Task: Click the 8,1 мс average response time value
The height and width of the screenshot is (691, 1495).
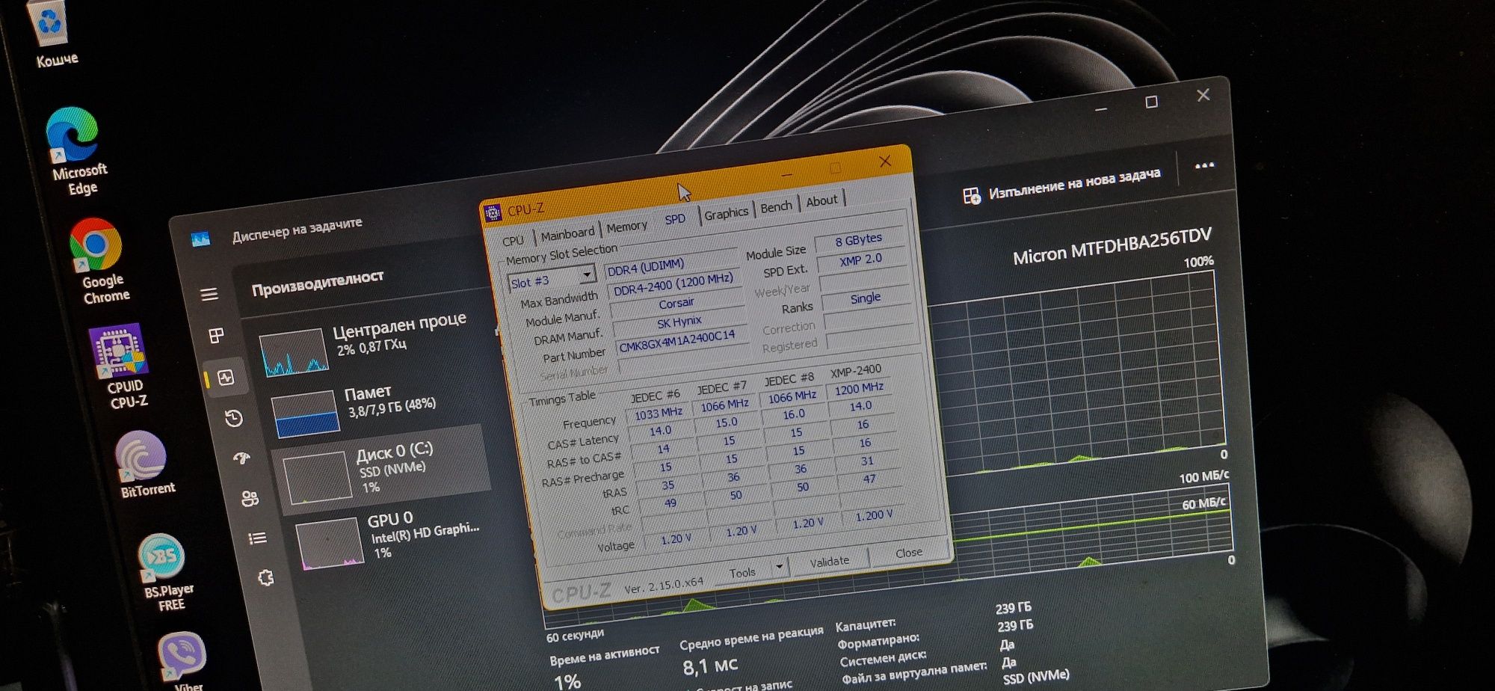Action: tap(710, 666)
